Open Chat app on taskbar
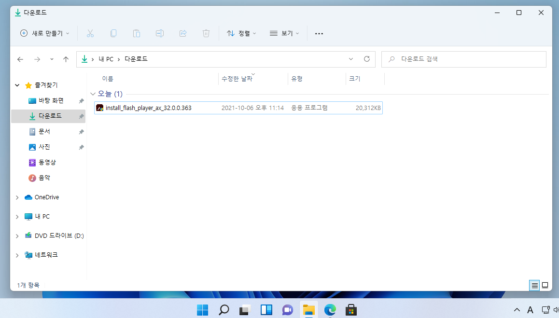Viewport: 559px width, 318px height. [287, 310]
